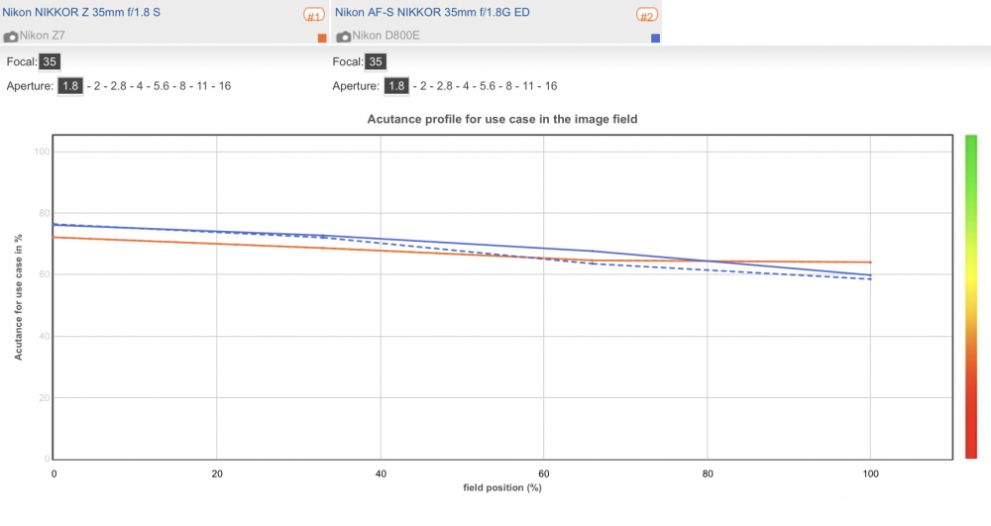991x526 pixels.
Task: Open the Nikon NIKKOR Z 35mm f/1.8 S lens link
Action: click(x=81, y=12)
